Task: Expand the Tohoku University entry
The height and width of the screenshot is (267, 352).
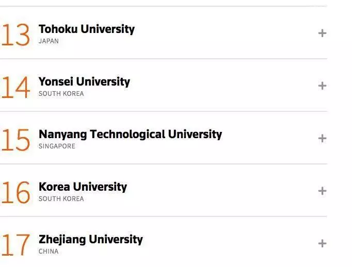Action: (322, 33)
